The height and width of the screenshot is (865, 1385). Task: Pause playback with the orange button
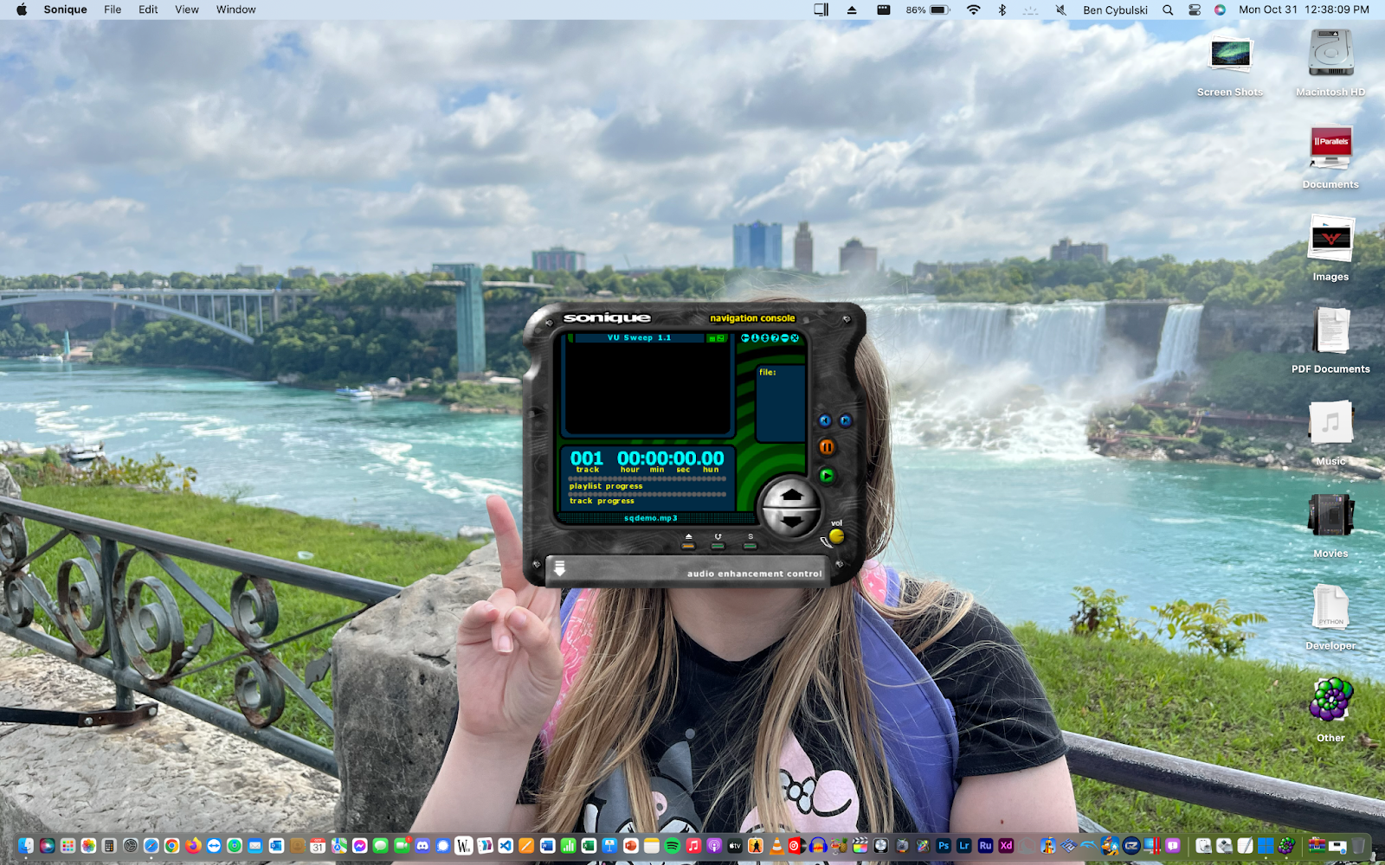pos(827,447)
